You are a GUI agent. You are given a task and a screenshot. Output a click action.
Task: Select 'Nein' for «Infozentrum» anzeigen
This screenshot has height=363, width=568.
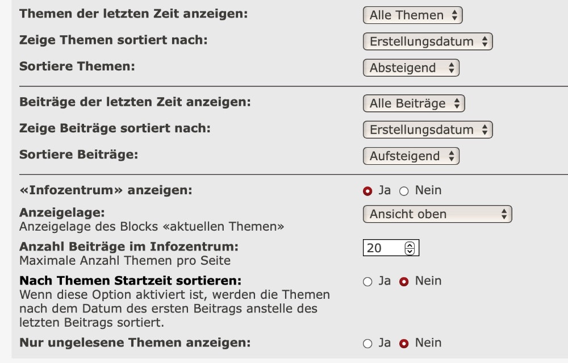pyautogui.click(x=404, y=191)
